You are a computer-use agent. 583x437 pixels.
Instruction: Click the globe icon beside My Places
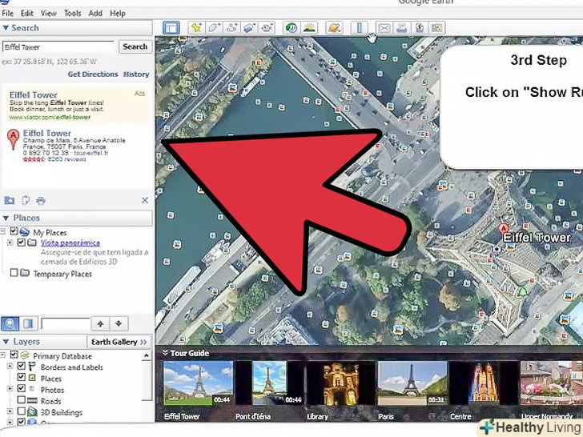[x=25, y=232]
